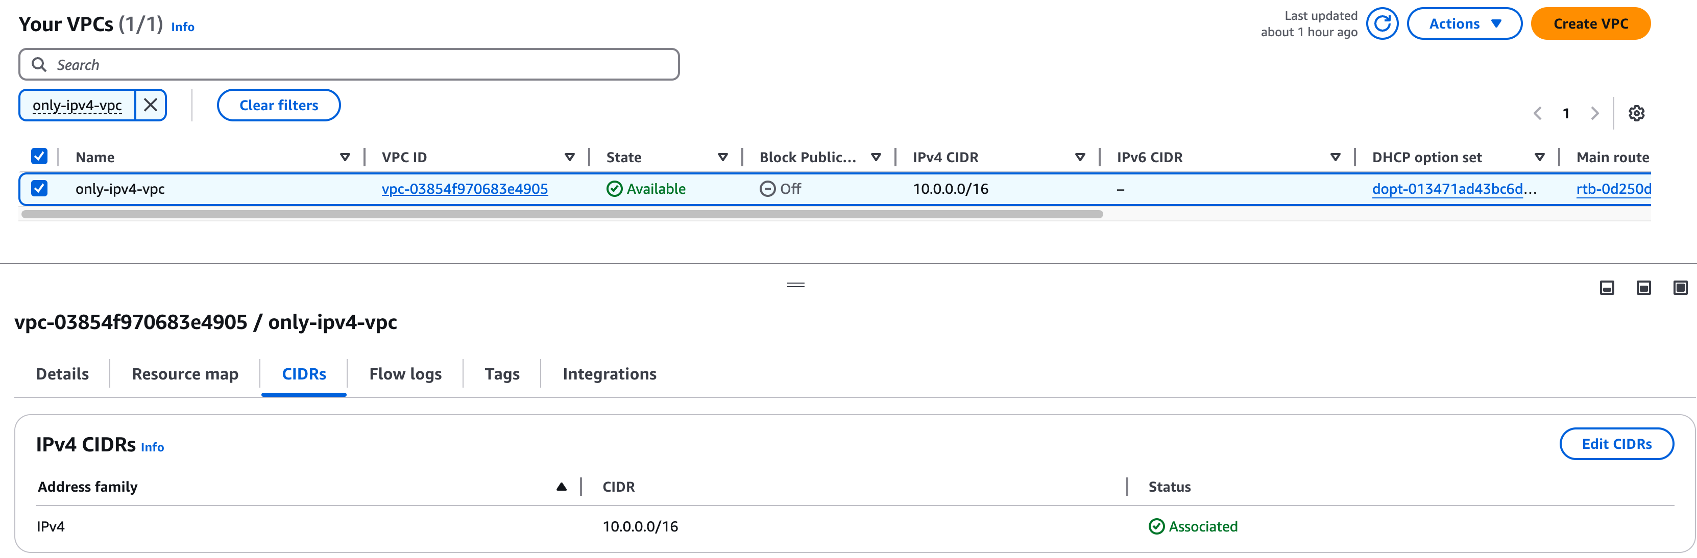
Task: Open the Actions dropdown menu
Action: point(1464,23)
